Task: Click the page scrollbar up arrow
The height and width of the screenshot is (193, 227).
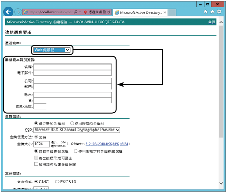Action: 221,22
